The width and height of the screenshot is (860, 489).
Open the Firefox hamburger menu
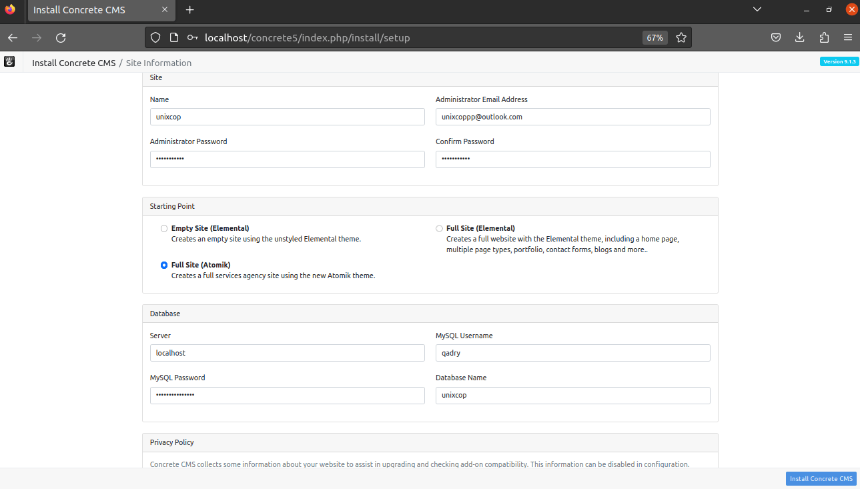[x=848, y=38]
